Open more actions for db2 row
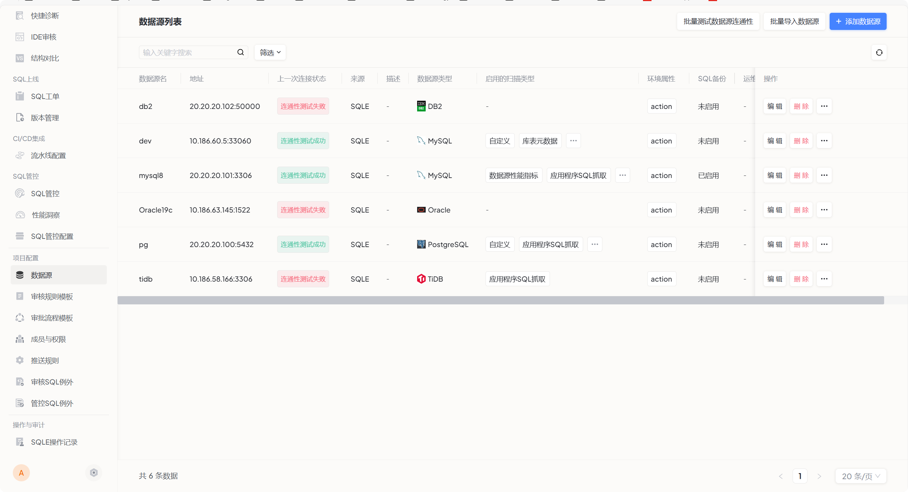The height and width of the screenshot is (492, 908). (824, 106)
